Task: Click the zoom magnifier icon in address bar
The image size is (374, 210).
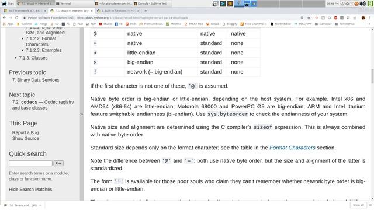Action: click(302, 18)
